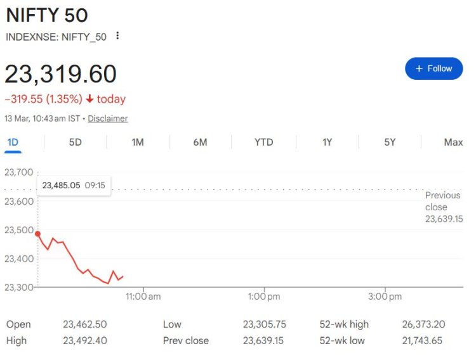Select the YTD chart tab
The image size is (476, 358).
click(263, 142)
